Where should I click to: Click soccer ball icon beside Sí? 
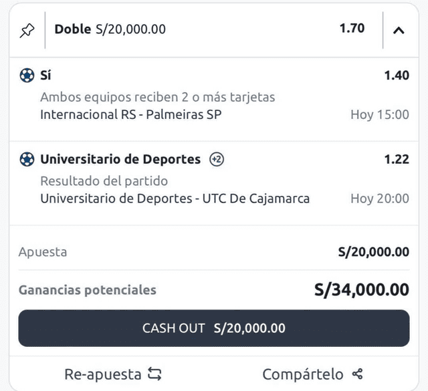[x=27, y=76]
